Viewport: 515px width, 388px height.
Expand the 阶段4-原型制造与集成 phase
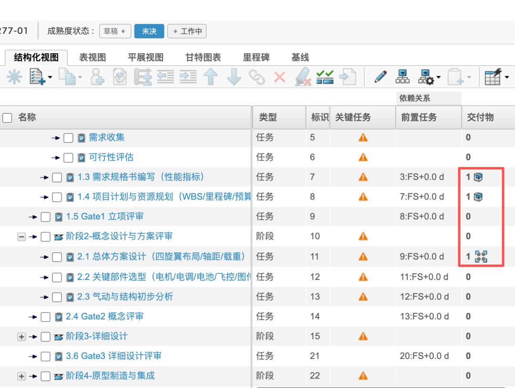21,376
